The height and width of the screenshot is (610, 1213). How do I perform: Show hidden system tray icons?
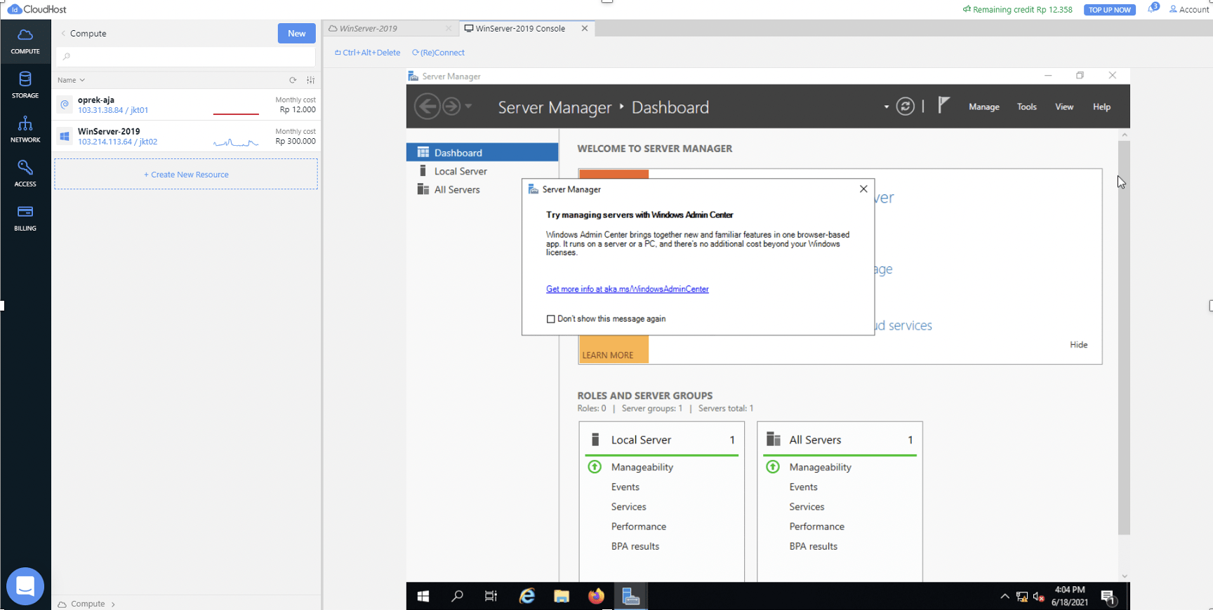[x=1005, y=597]
